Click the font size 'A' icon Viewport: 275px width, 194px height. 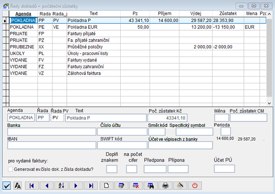pyautogui.click(x=17, y=186)
